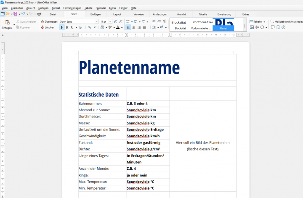Insert a special character with the Omega icon
Image resolution: width=303 pixels, height=198 pixels.
(263, 27)
